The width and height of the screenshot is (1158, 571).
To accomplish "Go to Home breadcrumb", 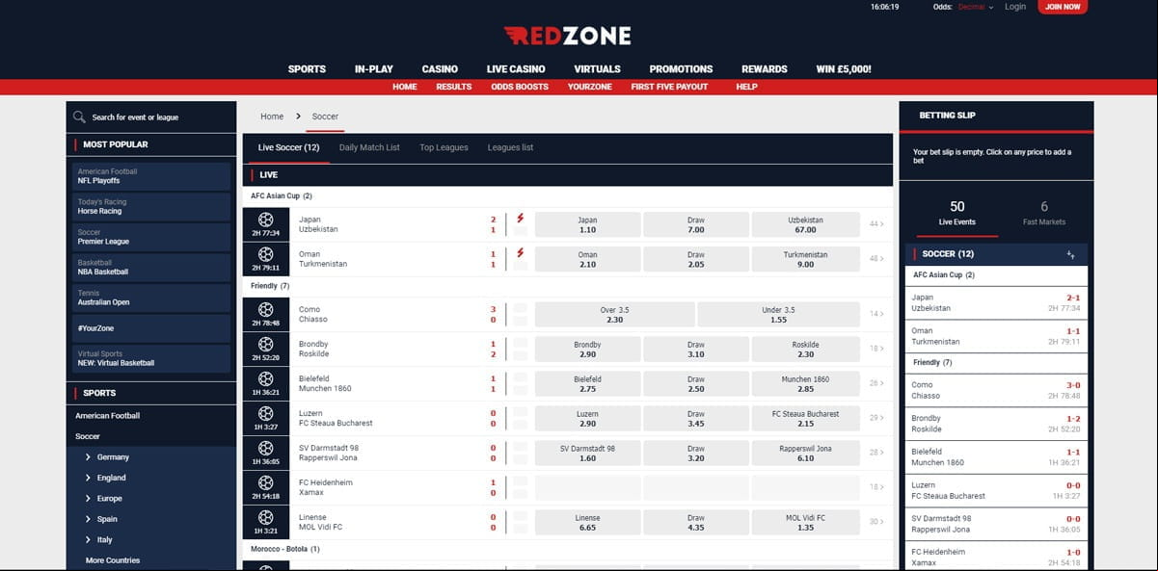I will tap(272, 117).
